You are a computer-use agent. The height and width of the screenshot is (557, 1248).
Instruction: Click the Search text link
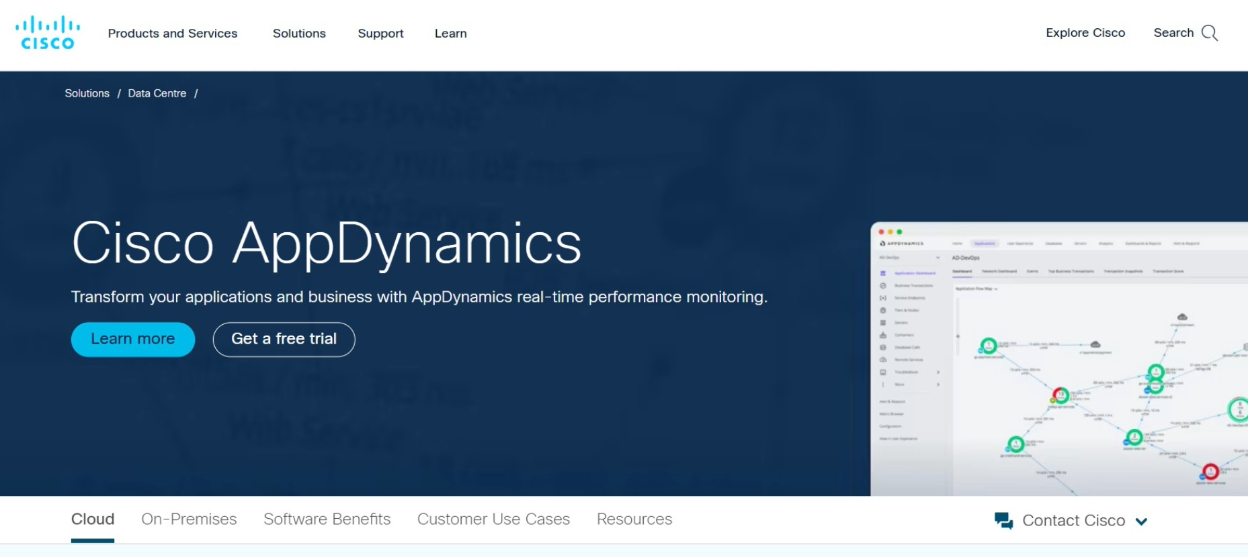pyautogui.click(x=1173, y=33)
